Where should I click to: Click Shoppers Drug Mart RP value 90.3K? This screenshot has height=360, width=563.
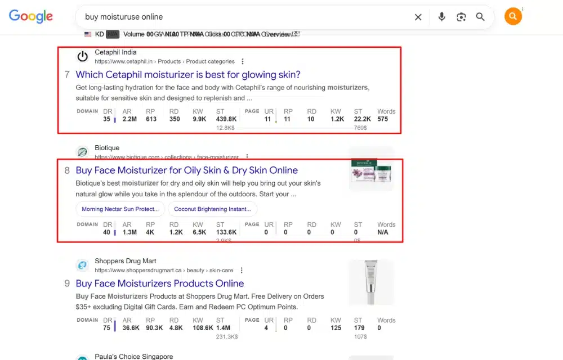pyautogui.click(x=154, y=328)
